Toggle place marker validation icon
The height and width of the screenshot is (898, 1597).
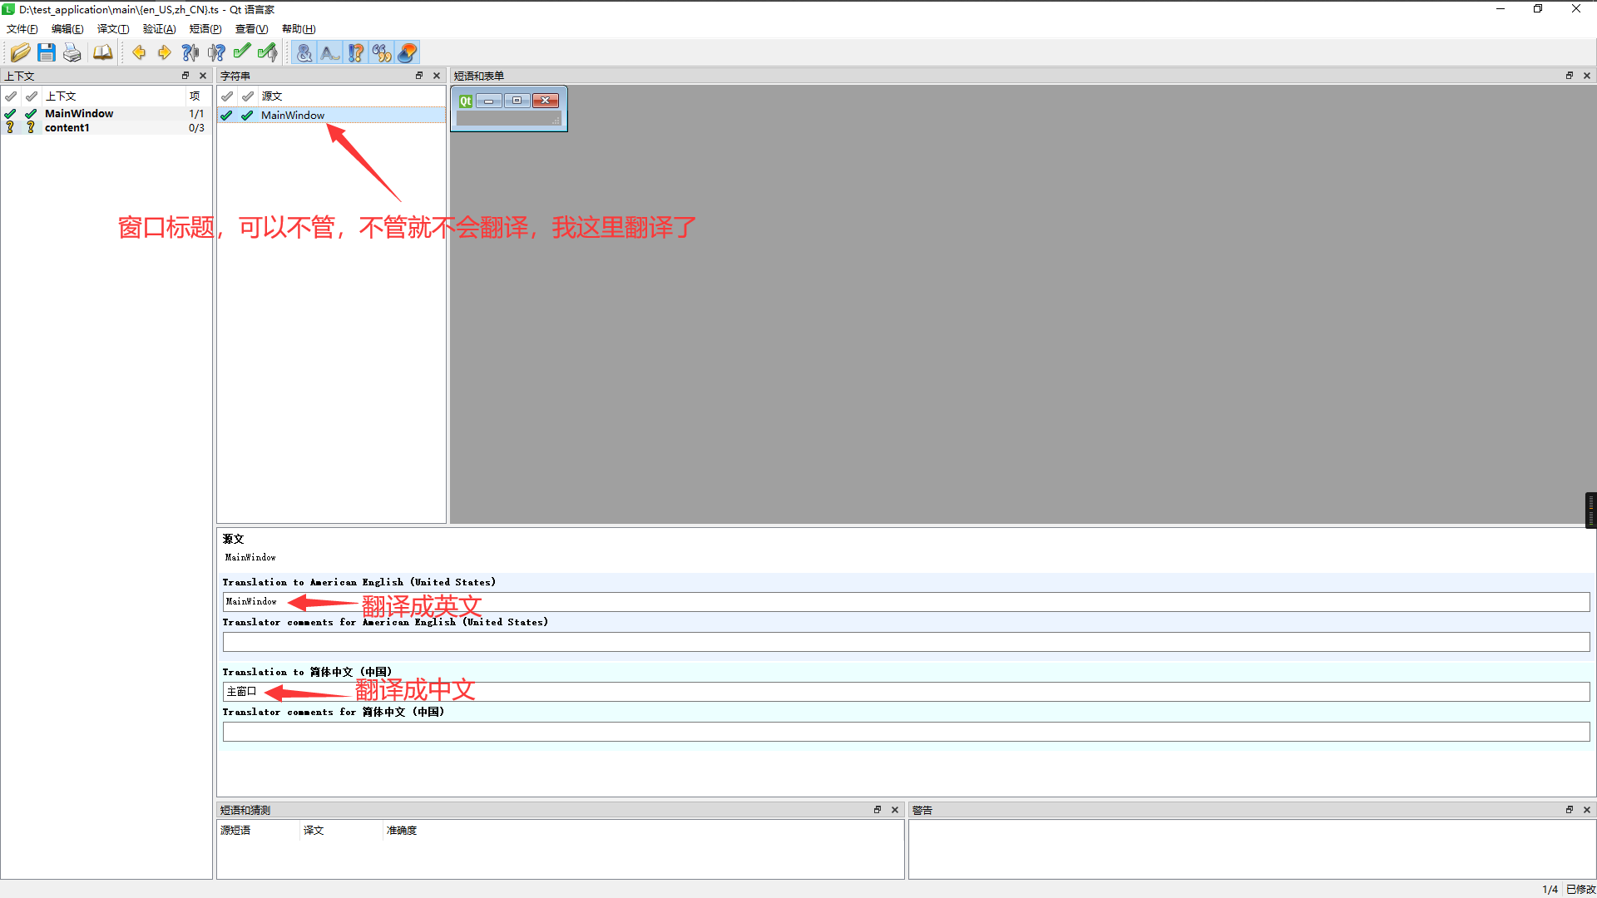point(408,53)
